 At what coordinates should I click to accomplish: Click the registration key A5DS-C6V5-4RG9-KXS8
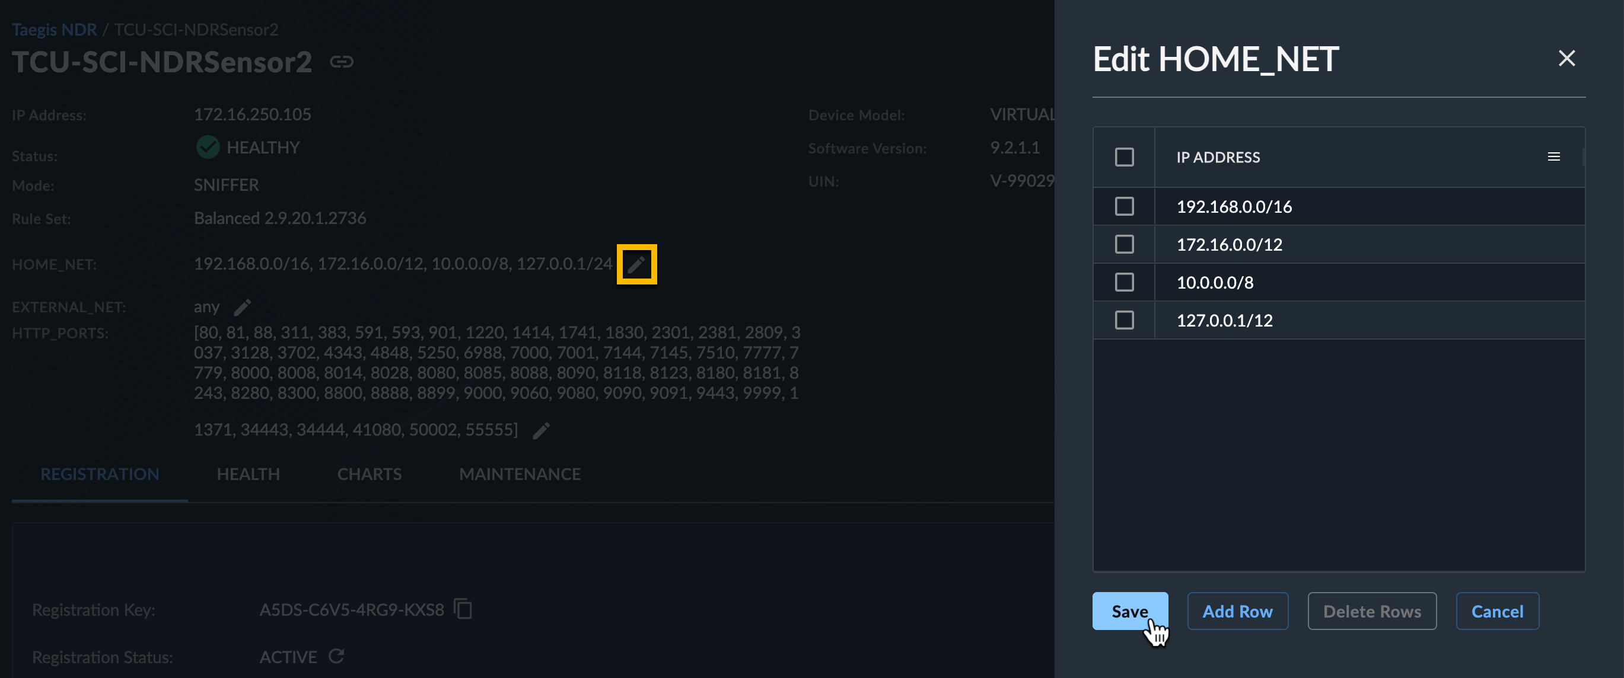[352, 609]
